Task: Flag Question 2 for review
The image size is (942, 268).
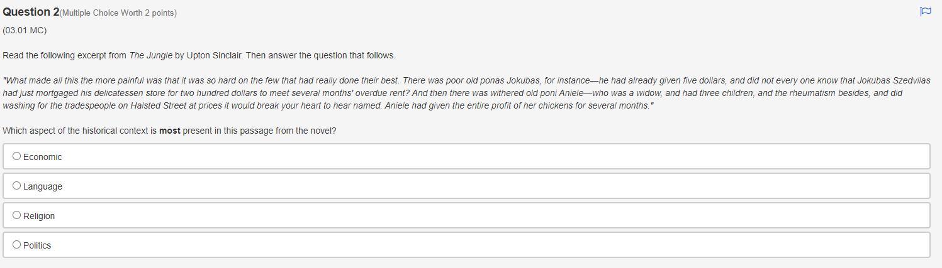Action: pyautogui.click(x=925, y=11)
